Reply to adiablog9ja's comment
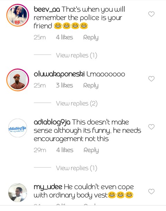The image size is (166, 211). coord(91,150)
